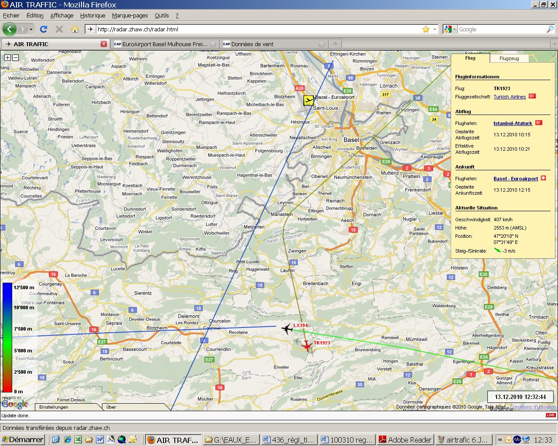
Task: Click the Basel-Euroairport yellow airport icon
Action: click(x=309, y=100)
